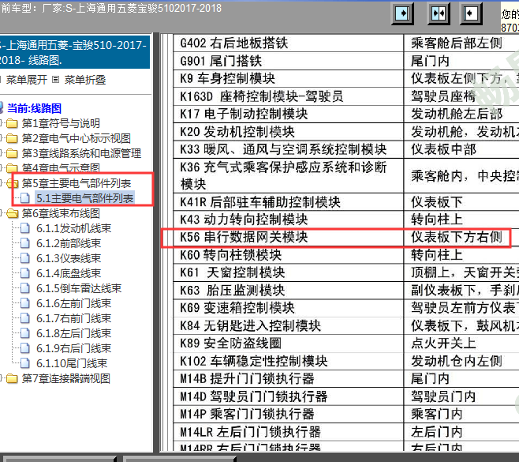Viewport: 519px width, 462px height.
Task: Open page 5.1主要电气部件列表
Action: 84,198
